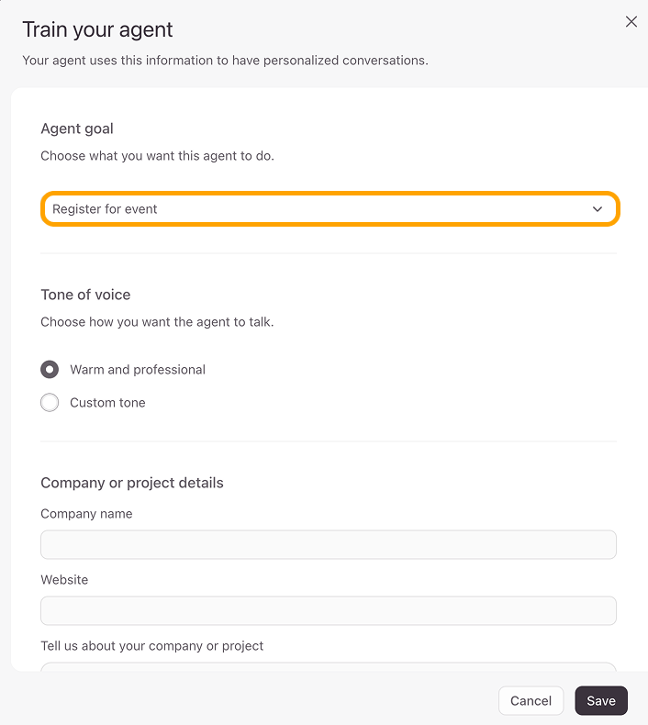This screenshot has width=648, height=725.
Task: Save the agent training settings
Action: (601, 701)
